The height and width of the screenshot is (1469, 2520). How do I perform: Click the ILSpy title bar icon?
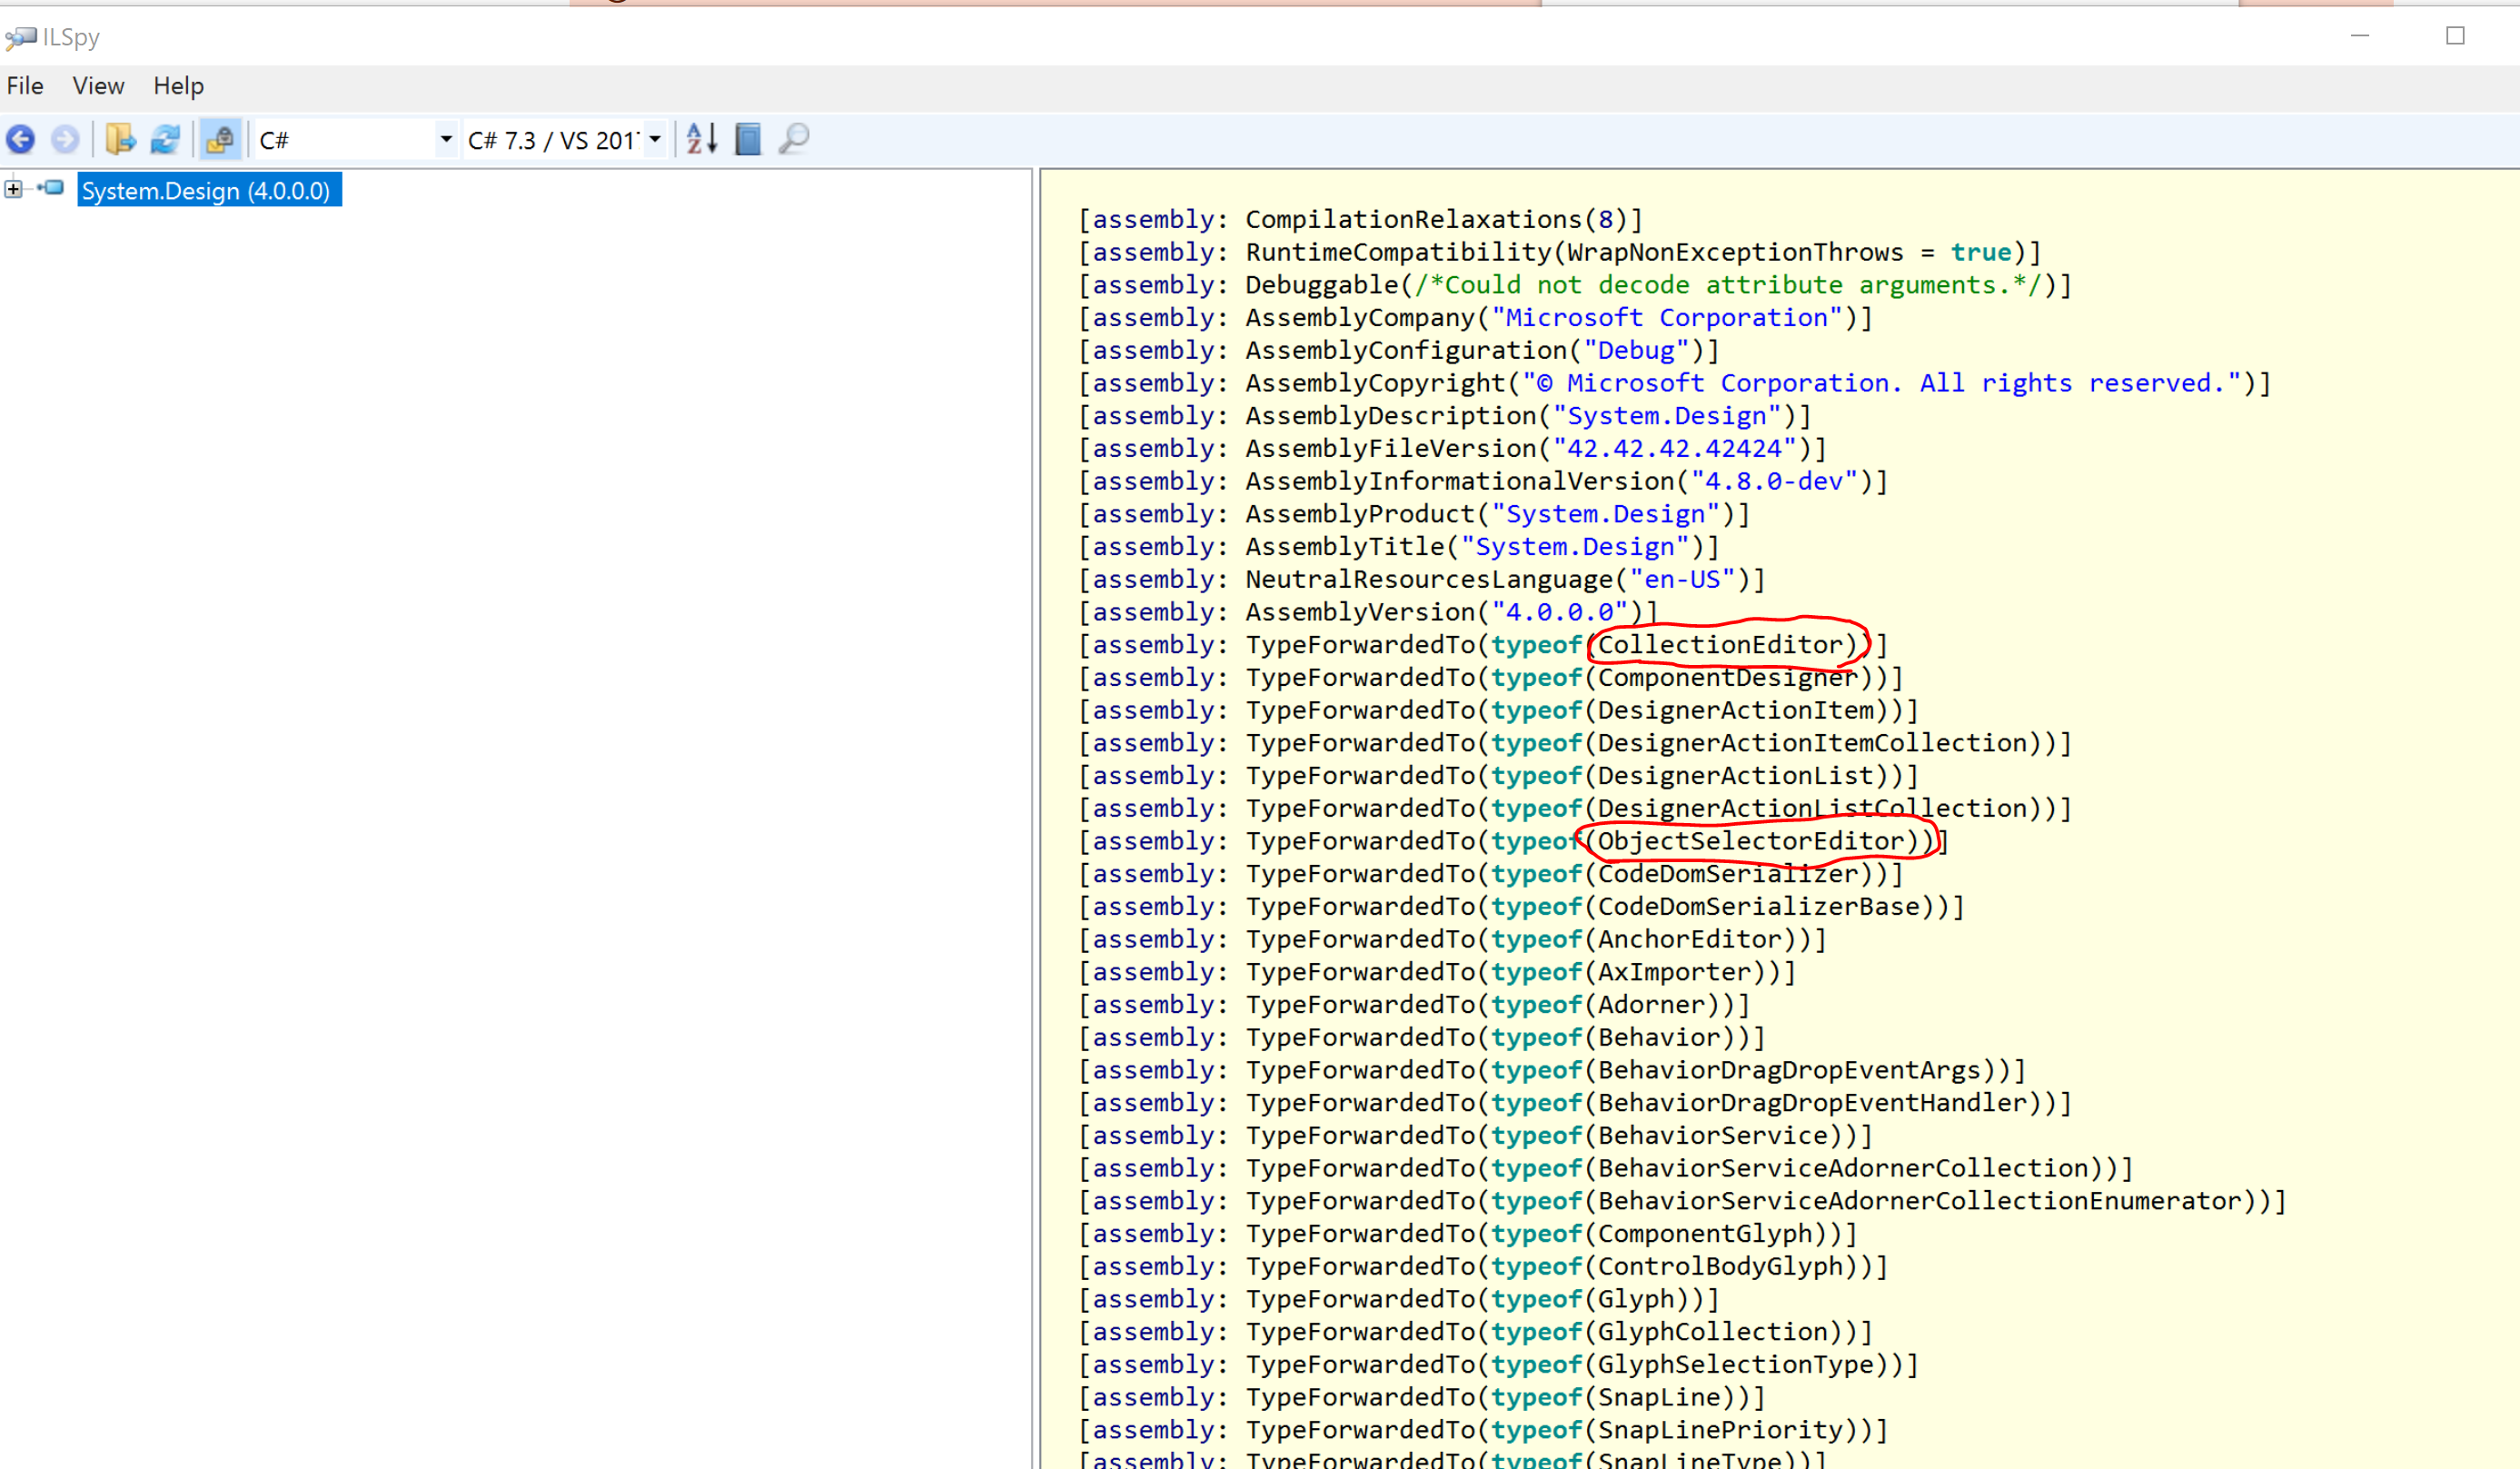click(20, 38)
